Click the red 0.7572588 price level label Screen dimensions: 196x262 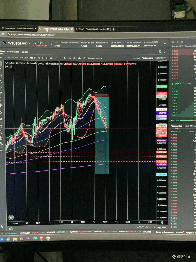pyautogui.click(x=162, y=152)
